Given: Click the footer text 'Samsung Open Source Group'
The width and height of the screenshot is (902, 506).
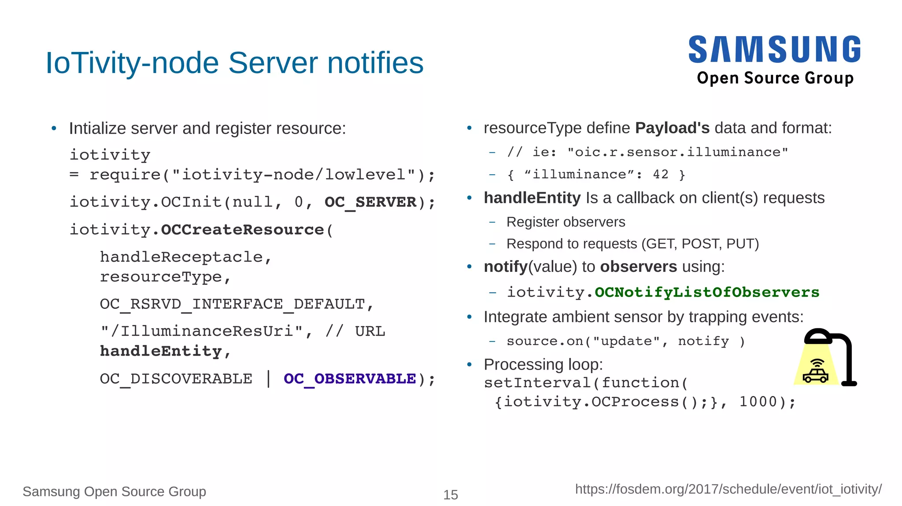Looking at the screenshot, I should pos(115,491).
